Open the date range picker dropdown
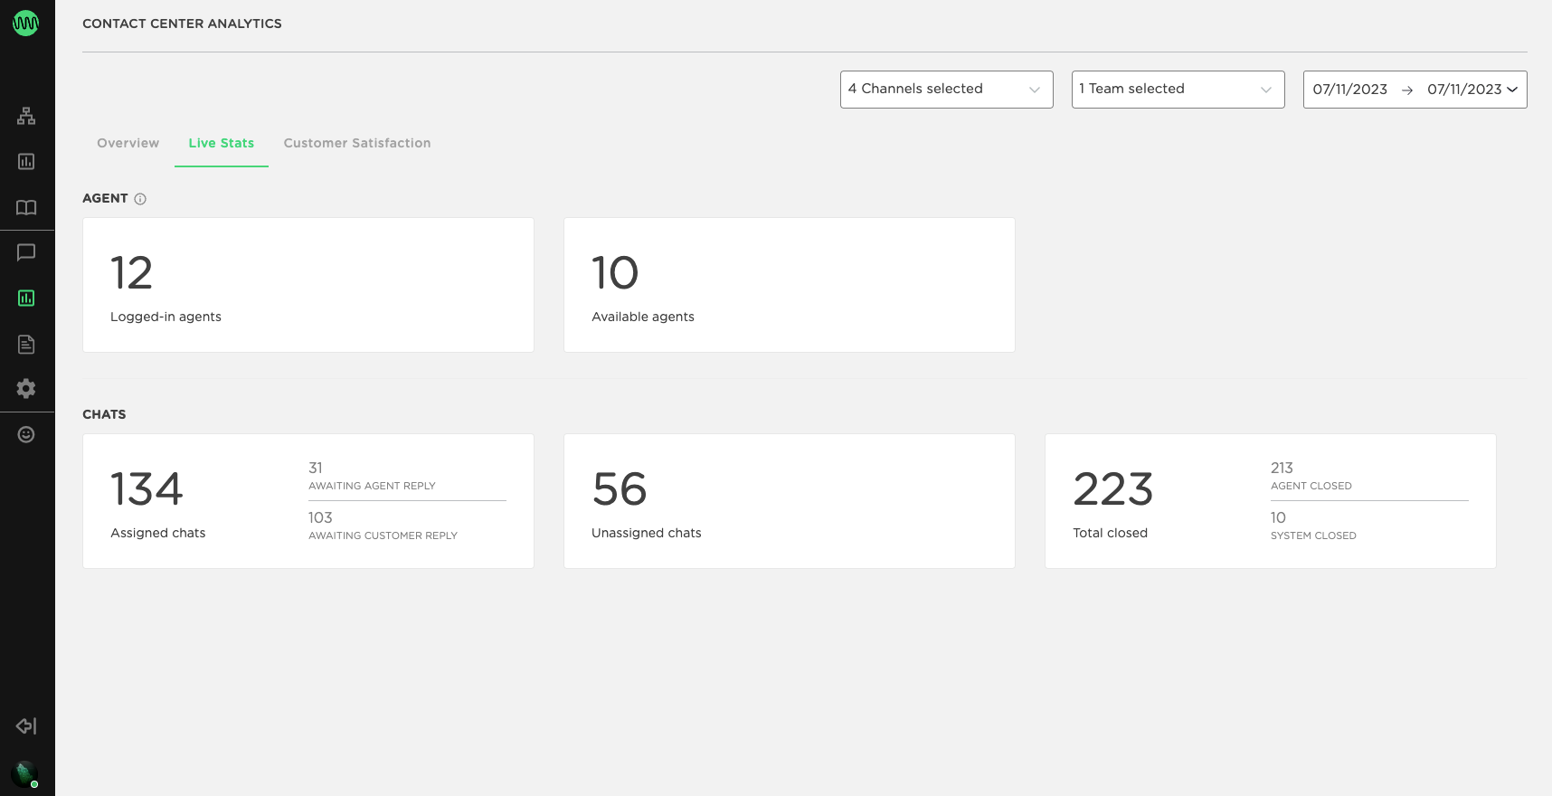The height and width of the screenshot is (796, 1552). pyautogui.click(x=1415, y=90)
